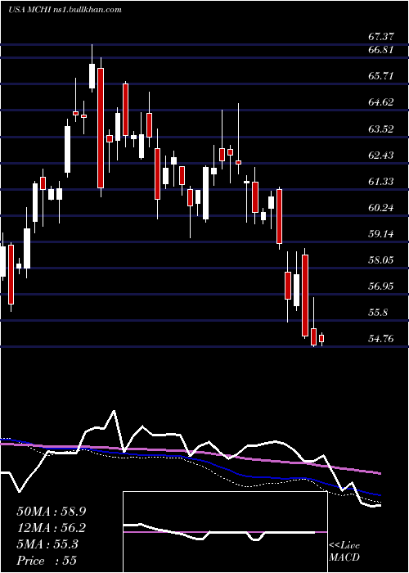Screen dimensions: 409x573
Task: Select the 54.76 price level label
Action: coord(381,339)
